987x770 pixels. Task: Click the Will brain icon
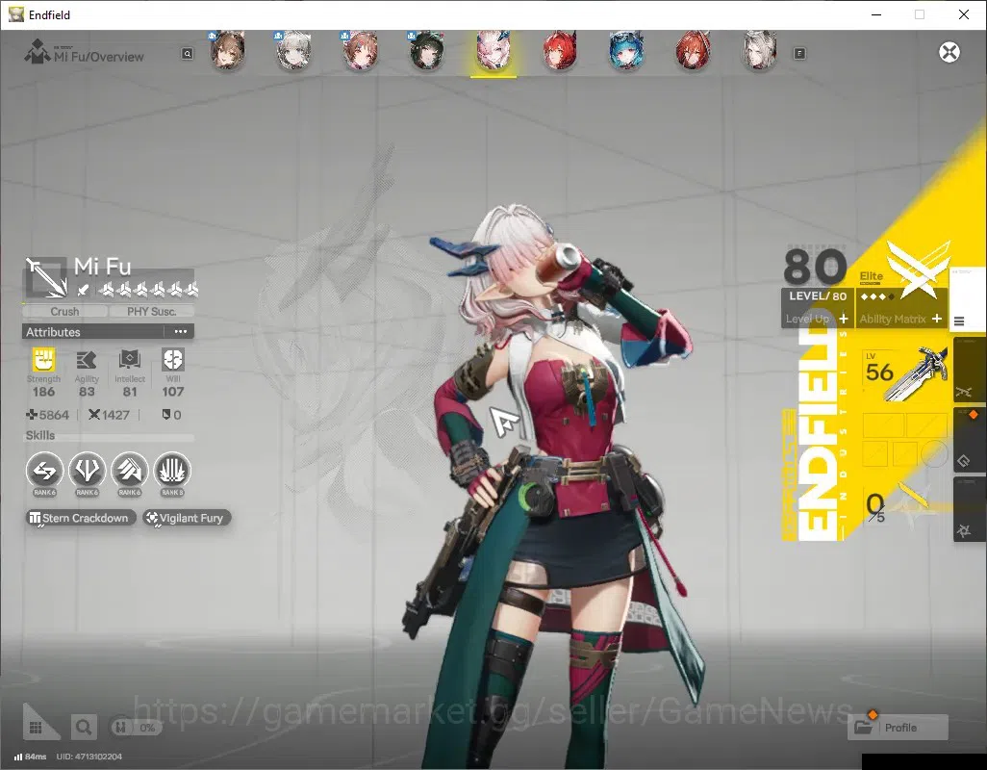click(x=172, y=360)
